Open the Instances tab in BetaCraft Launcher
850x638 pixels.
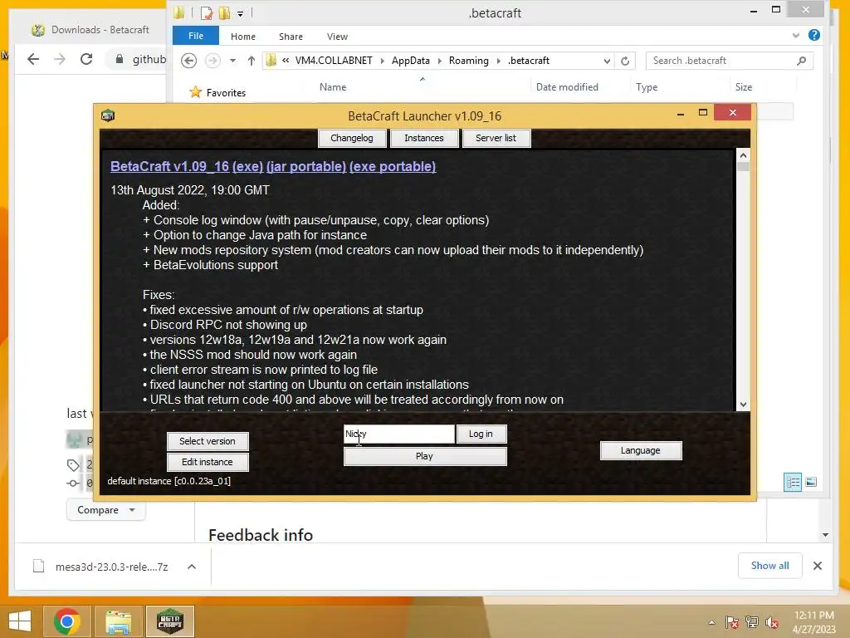pyautogui.click(x=424, y=138)
